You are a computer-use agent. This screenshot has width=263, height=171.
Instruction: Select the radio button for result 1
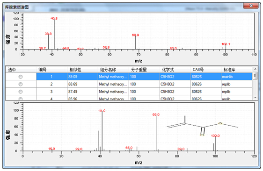click(x=21, y=77)
